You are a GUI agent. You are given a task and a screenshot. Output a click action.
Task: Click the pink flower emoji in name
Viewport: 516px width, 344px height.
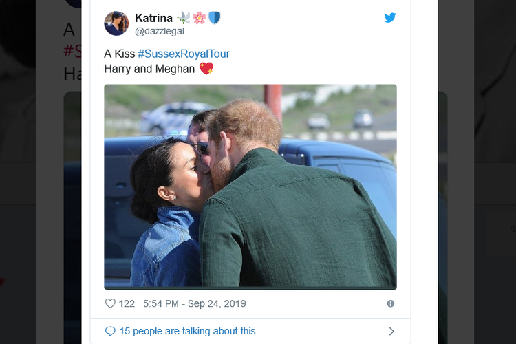point(199,18)
